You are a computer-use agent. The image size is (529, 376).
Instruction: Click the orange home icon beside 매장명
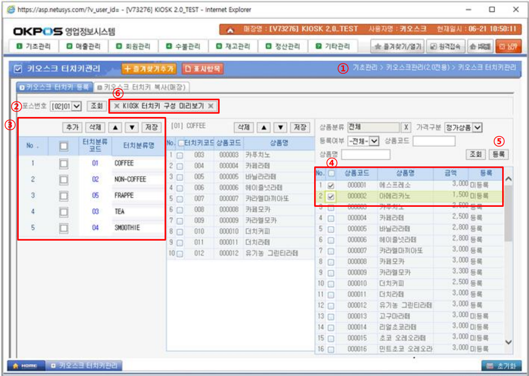[x=230, y=29]
